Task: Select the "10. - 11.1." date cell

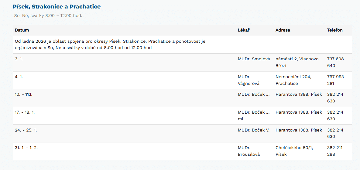Action: coord(24,95)
